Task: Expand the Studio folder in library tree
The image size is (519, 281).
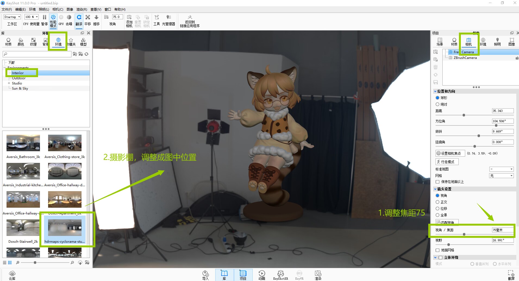Action: pos(9,83)
